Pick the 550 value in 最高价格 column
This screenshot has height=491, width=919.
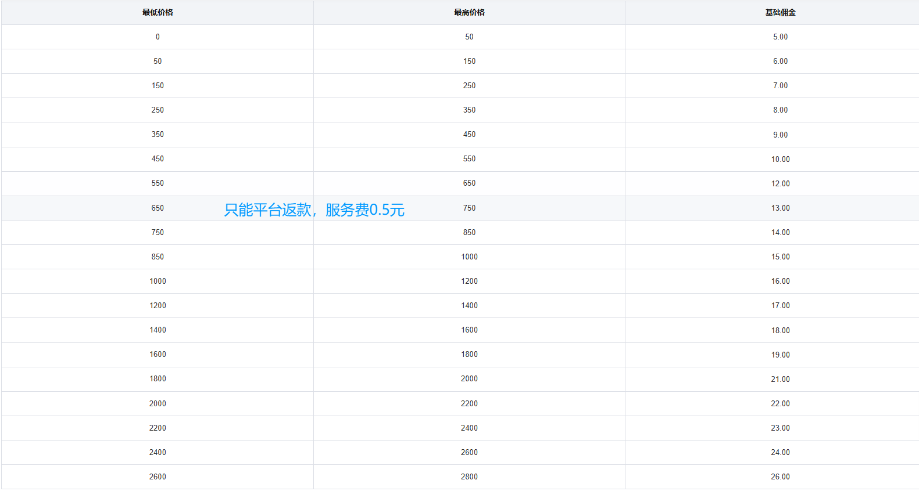point(469,159)
